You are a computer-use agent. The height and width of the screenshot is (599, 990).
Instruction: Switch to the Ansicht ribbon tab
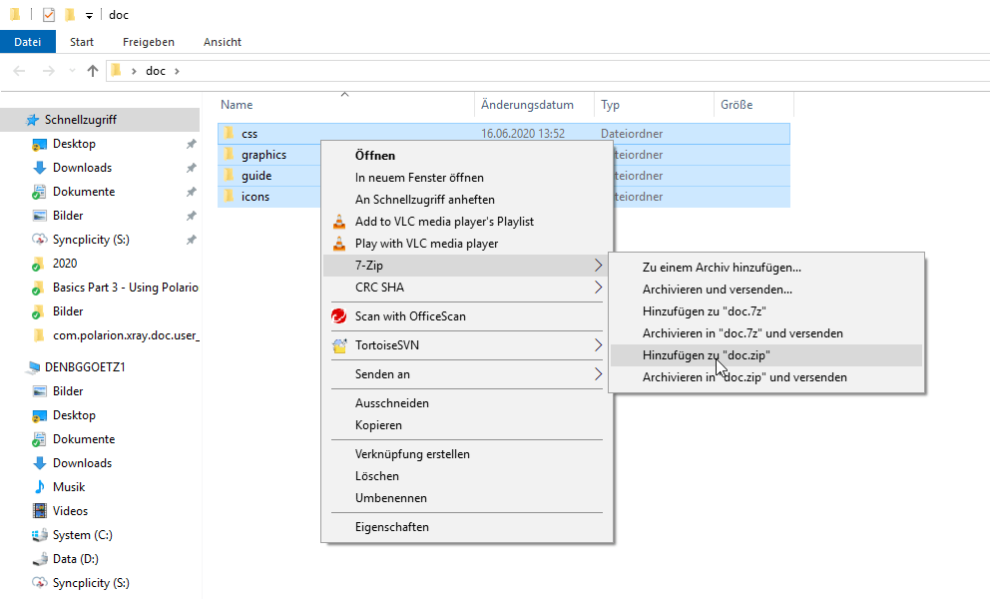point(222,42)
